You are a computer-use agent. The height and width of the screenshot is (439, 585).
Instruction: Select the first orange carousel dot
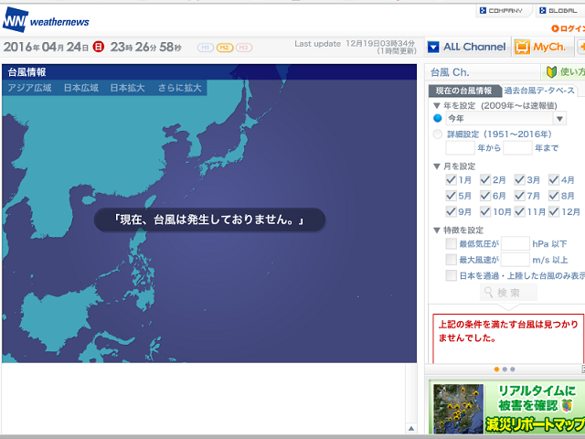click(x=496, y=369)
